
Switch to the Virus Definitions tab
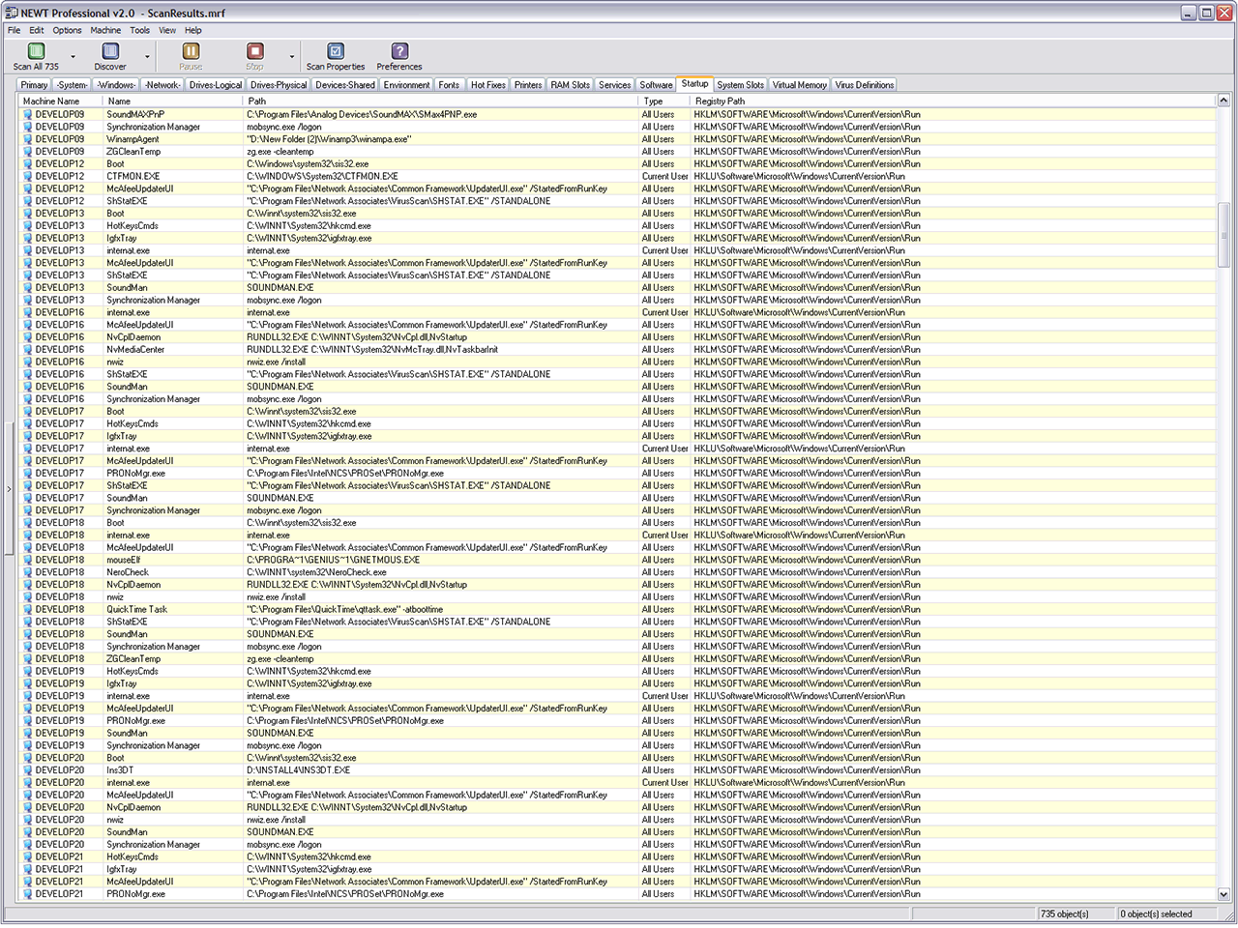pyautogui.click(x=864, y=85)
